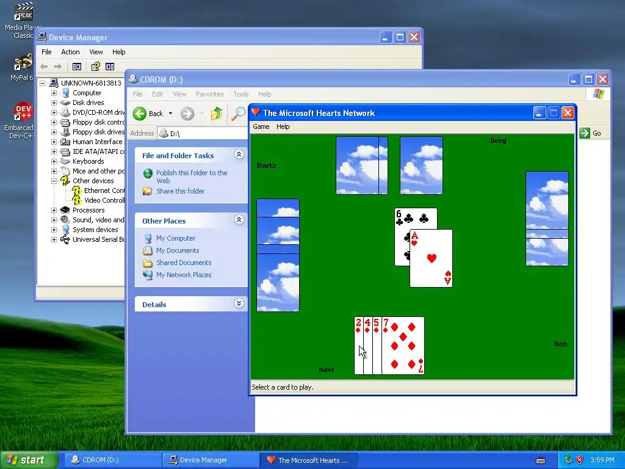Select Human Interface devices item

pos(97,142)
